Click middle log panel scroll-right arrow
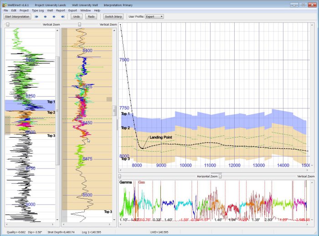This screenshot has width=319, height=236. click(110, 225)
